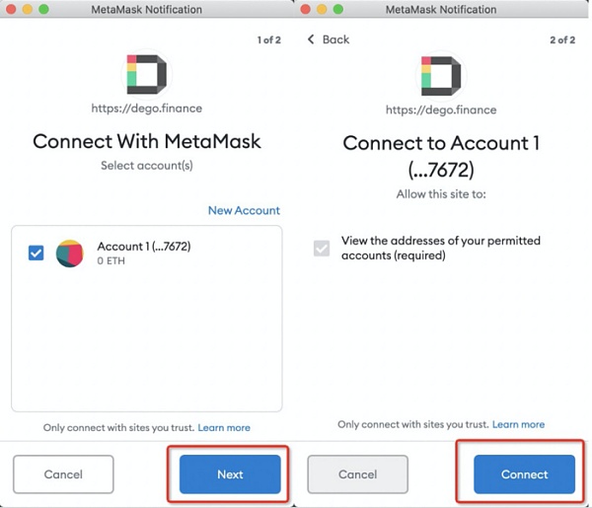Image resolution: width=592 pixels, height=508 pixels.
Task: Close the left MetaMask Notification window
Action: 10,9
